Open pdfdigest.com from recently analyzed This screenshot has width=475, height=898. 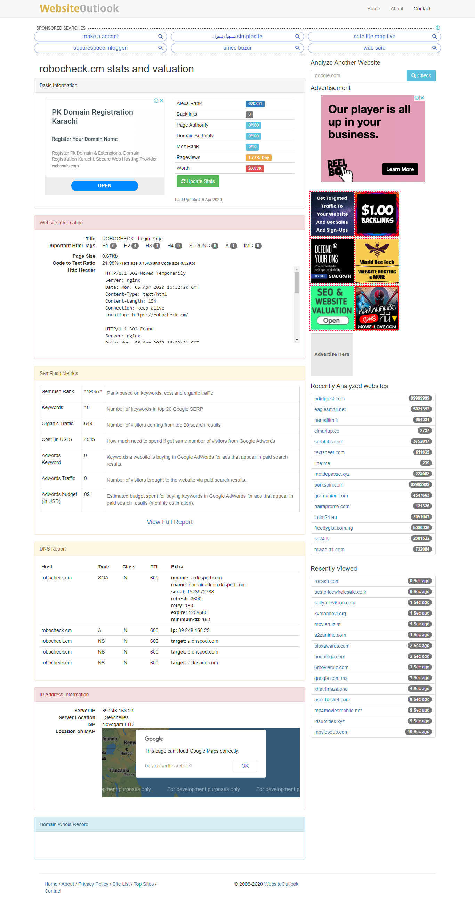pyautogui.click(x=329, y=399)
